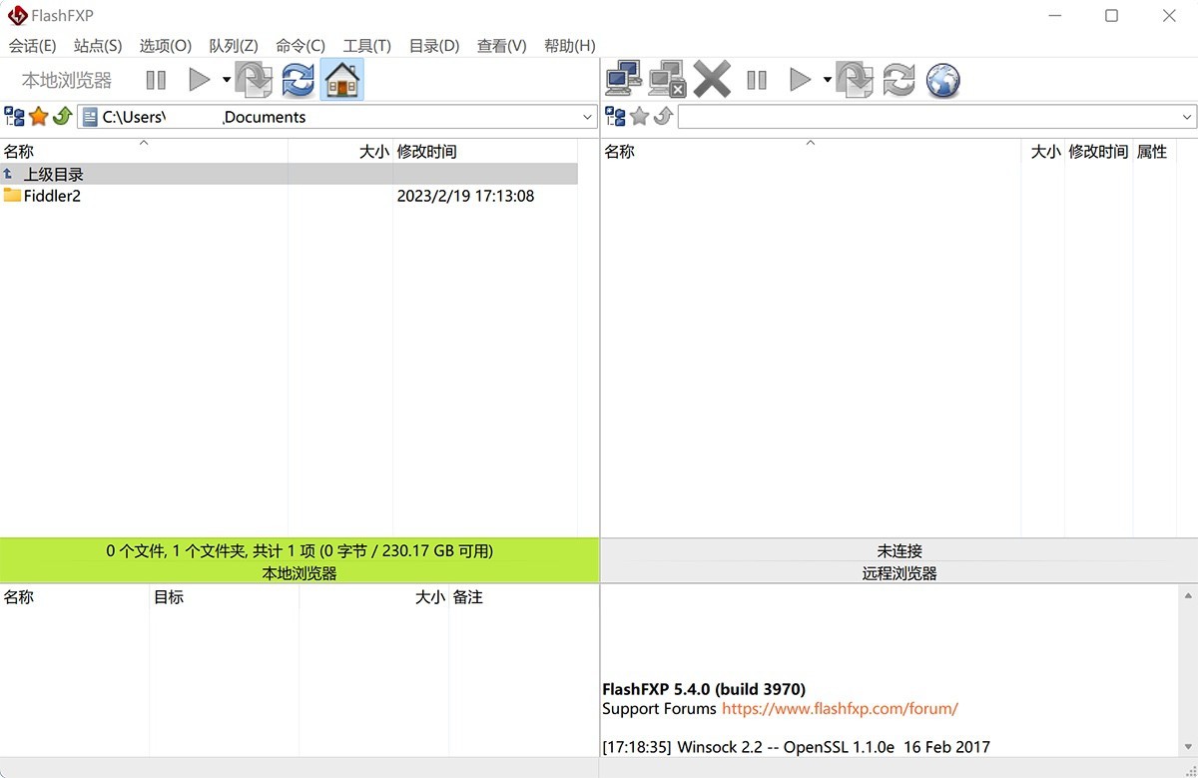Click the red X abort transfer icon
Image resolution: width=1198 pixels, height=778 pixels.
coord(711,78)
